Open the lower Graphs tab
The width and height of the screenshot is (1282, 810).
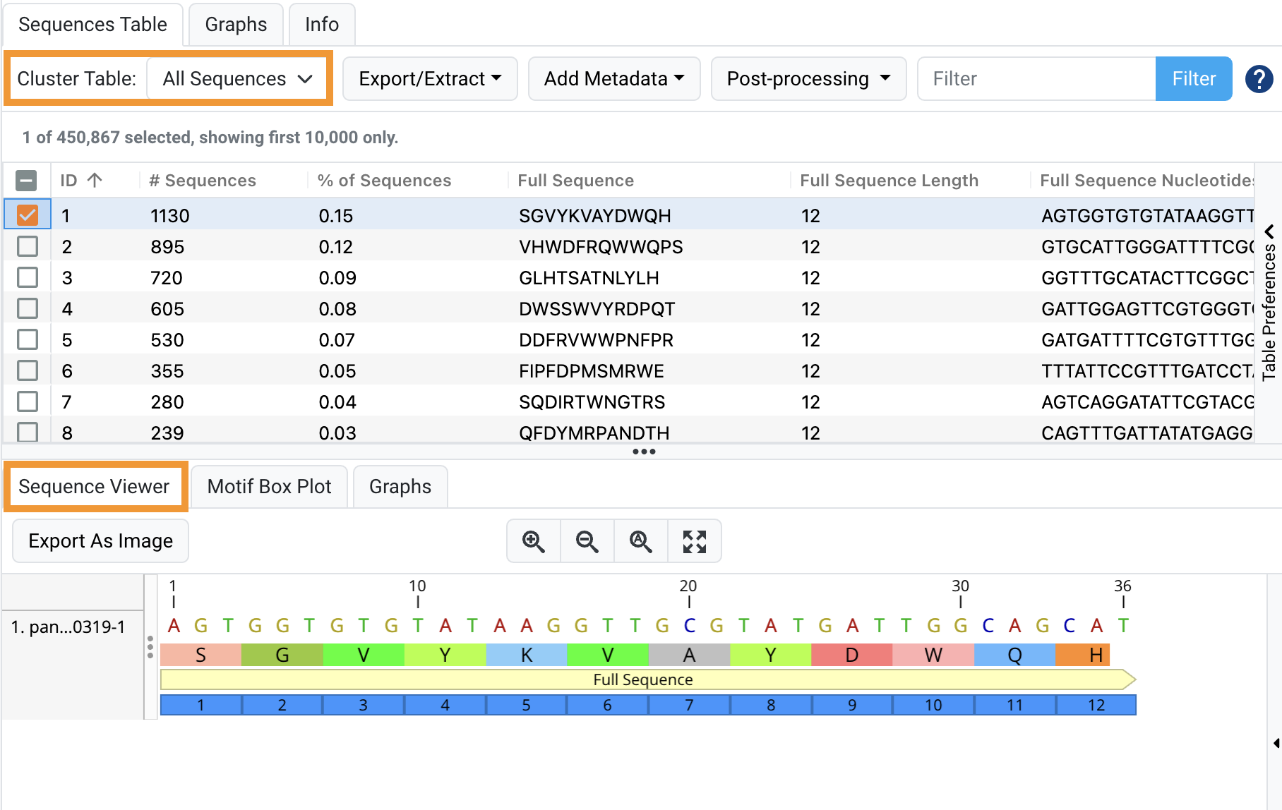pos(400,487)
